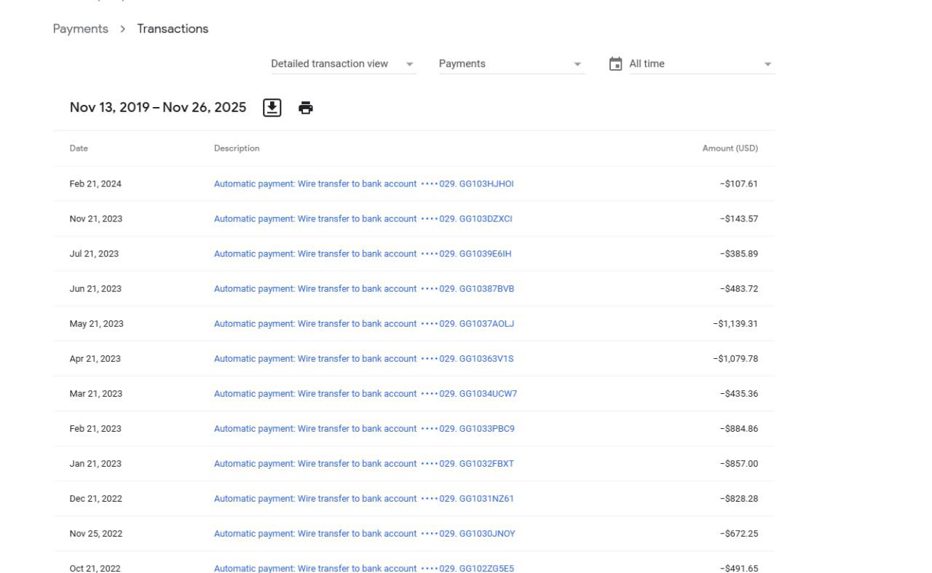View May 21, 2023 payment GG1037AOLJ
932x573 pixels.
363,324
